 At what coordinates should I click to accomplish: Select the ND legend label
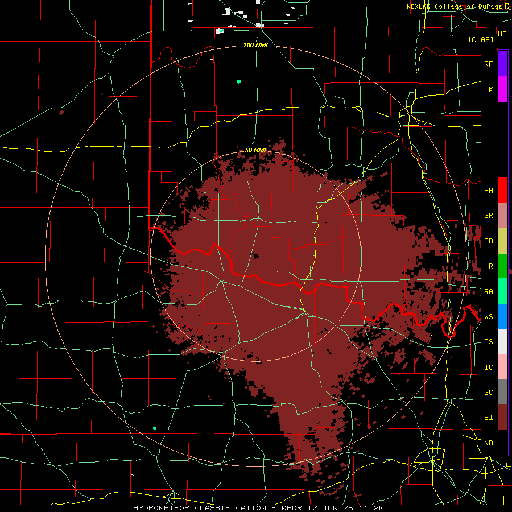[488, 443]
